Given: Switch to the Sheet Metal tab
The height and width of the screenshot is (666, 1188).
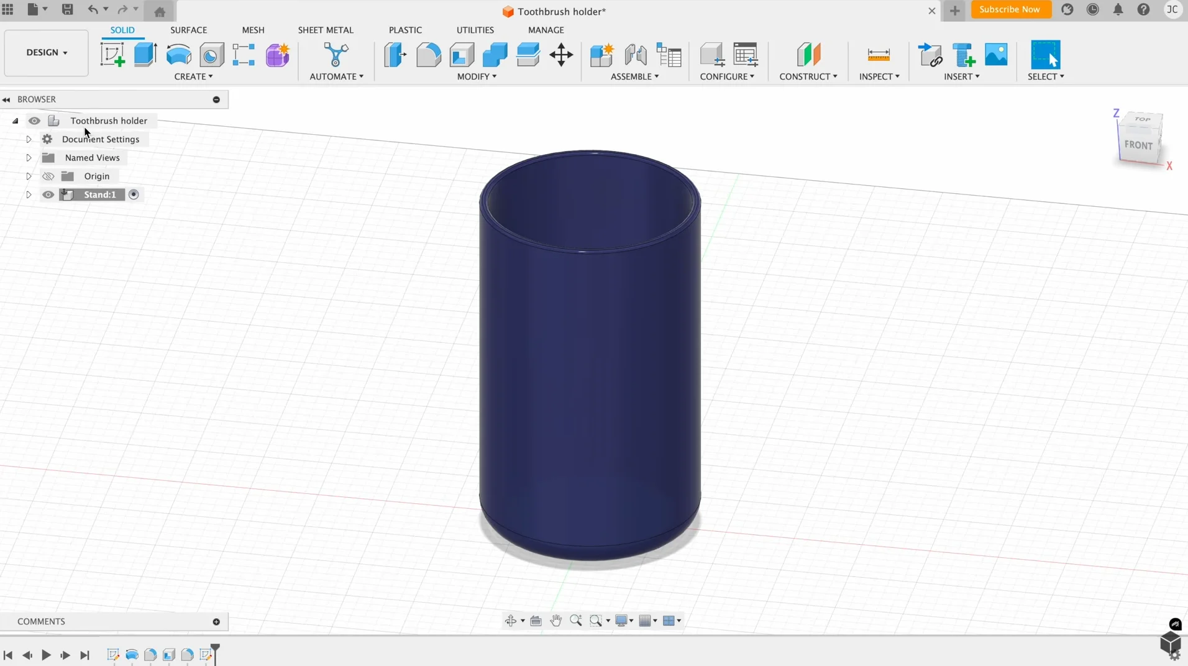Looking at the screenshot, I should (326, 29).
